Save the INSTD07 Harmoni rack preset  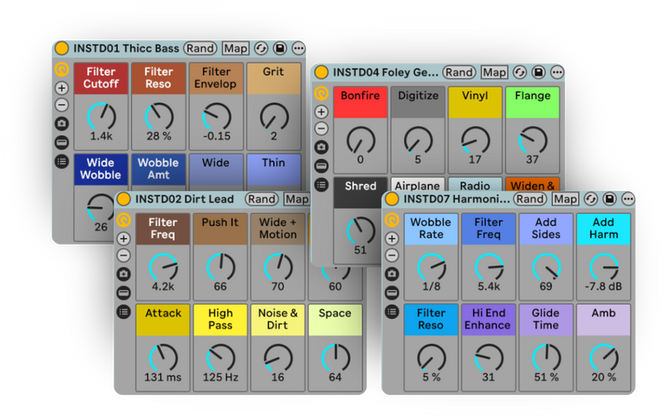(x=610, y=199)
